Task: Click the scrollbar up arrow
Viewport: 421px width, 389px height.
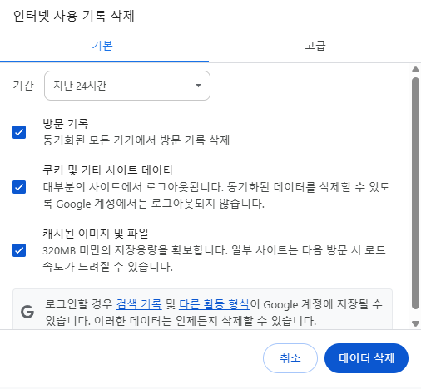Action: click(x=415, y=69)
